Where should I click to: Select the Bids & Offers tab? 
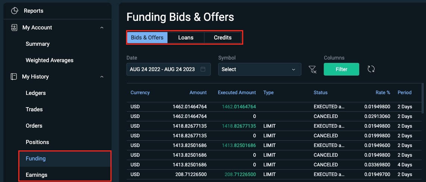(147, 38)
